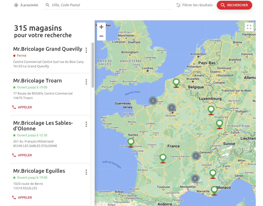Click the "315 magasins" results heading
This screenshot has height=206, width=263.
(38, 28)
